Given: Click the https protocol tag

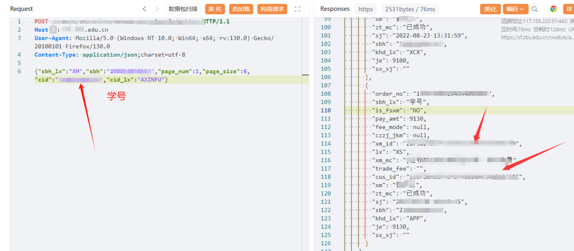Looking at the screenshot, I should (366, 9).
